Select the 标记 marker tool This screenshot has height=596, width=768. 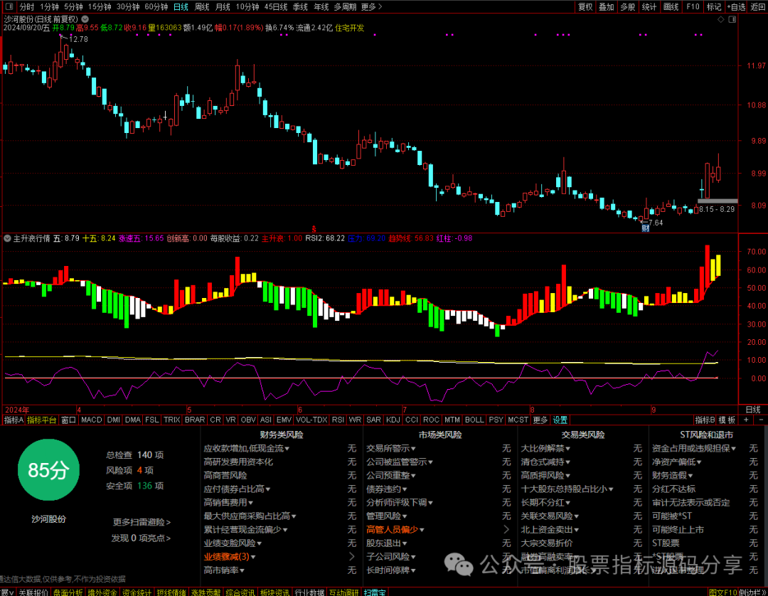[x=715, y=6]
